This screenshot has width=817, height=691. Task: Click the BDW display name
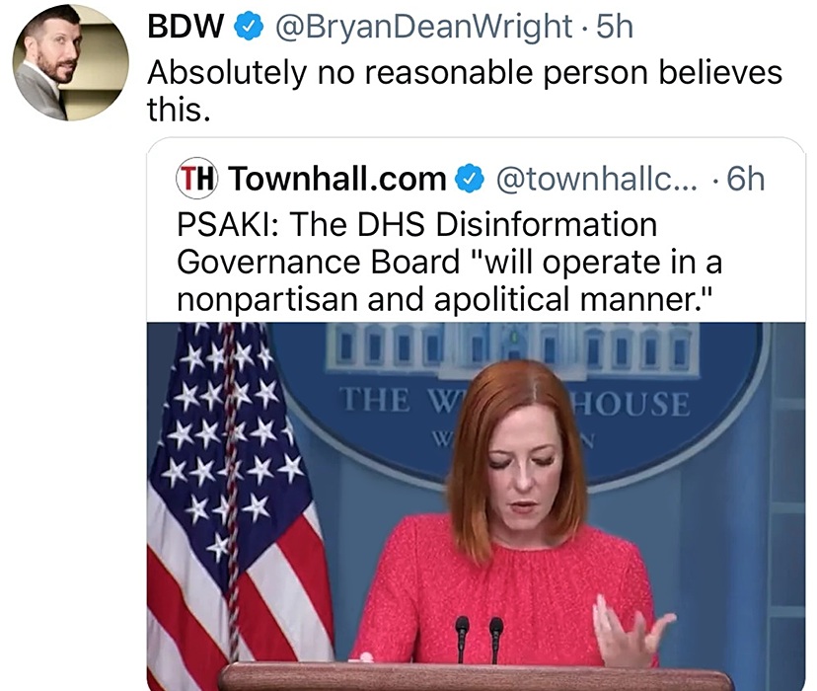point(186,26)
